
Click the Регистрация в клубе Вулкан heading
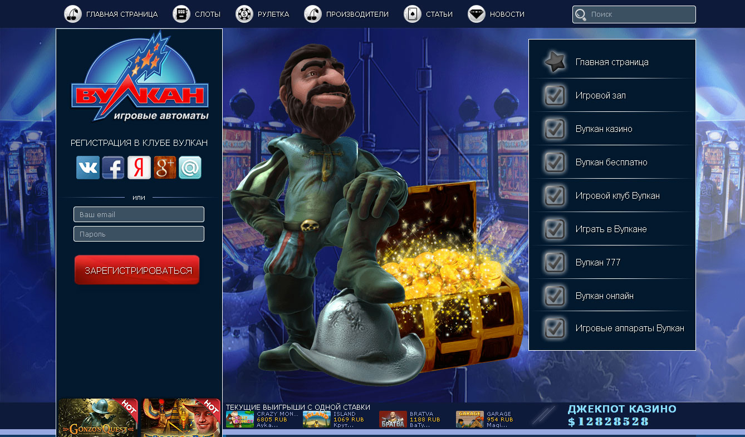139,143
